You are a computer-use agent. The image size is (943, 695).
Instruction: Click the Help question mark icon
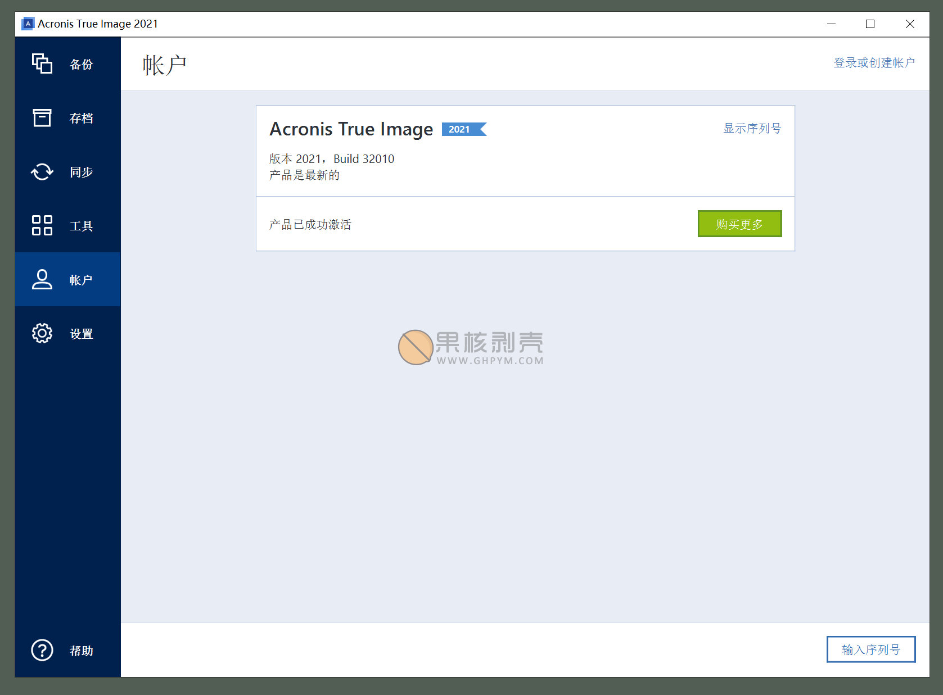click(42, 650)
